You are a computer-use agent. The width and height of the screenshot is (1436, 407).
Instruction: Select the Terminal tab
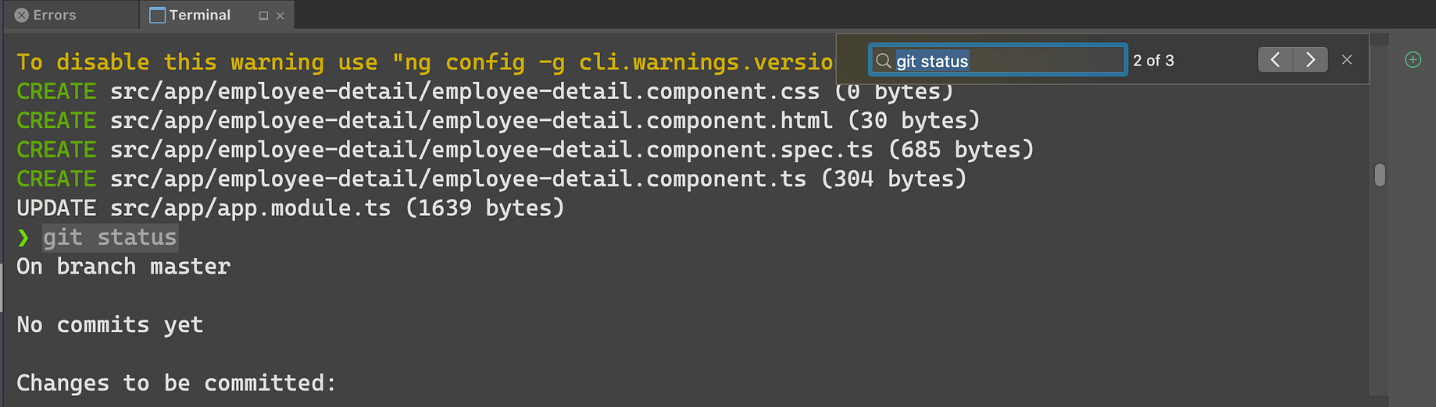point(200,15)
